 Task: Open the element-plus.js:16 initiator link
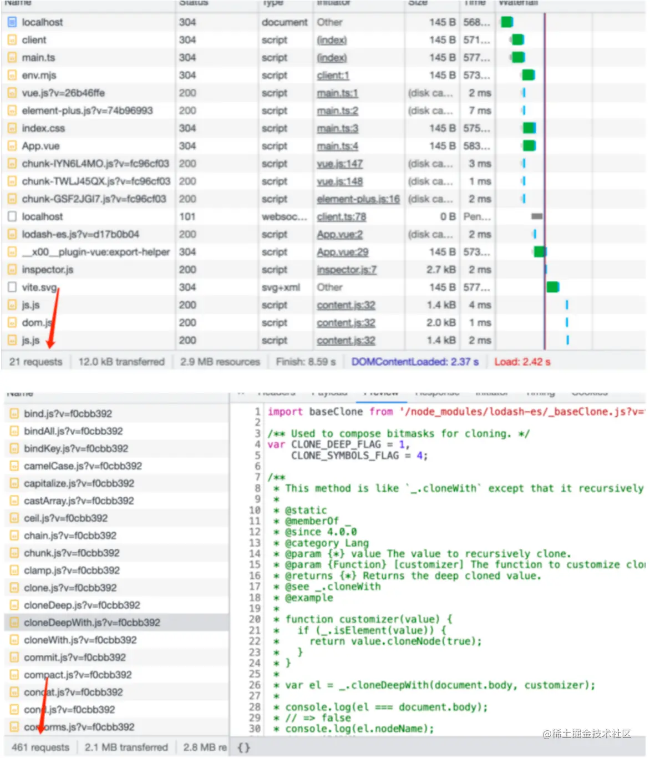(358, 199)
